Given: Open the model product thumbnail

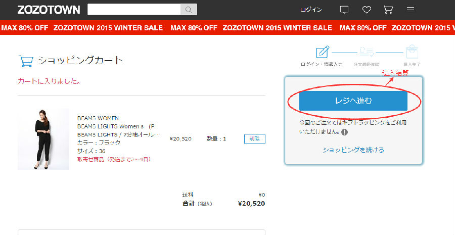Looking at the screenshot, I should [43, 139].
